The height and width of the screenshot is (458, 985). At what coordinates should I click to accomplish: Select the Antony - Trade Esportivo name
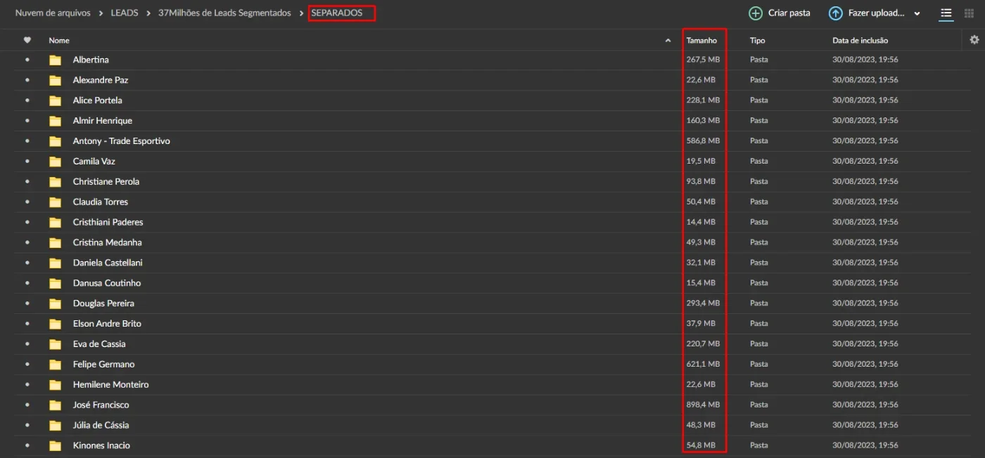(x=122, y=141)
